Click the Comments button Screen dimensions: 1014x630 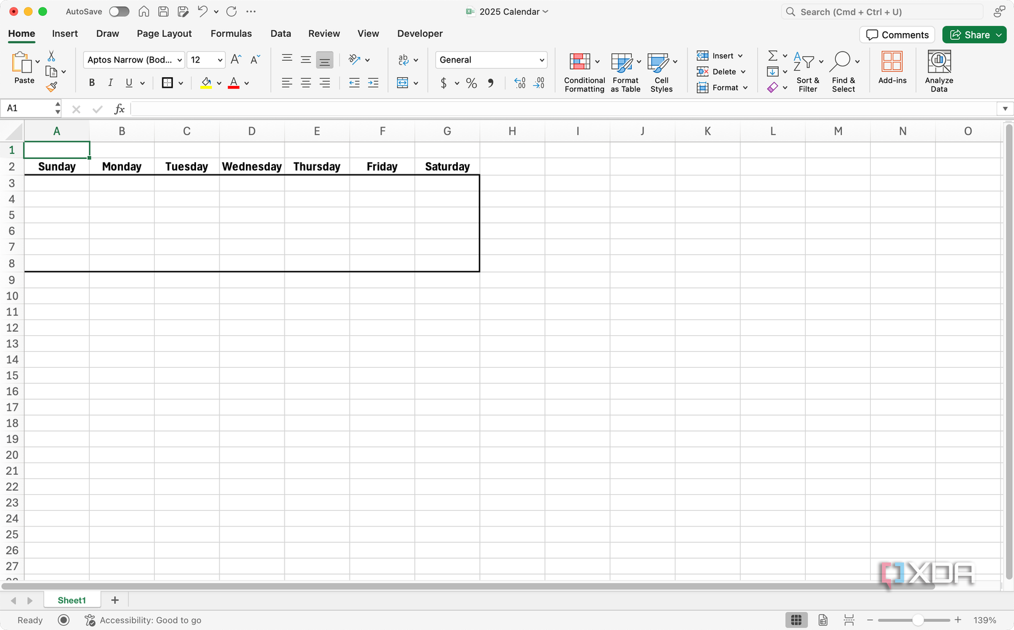tap(897, 35)
